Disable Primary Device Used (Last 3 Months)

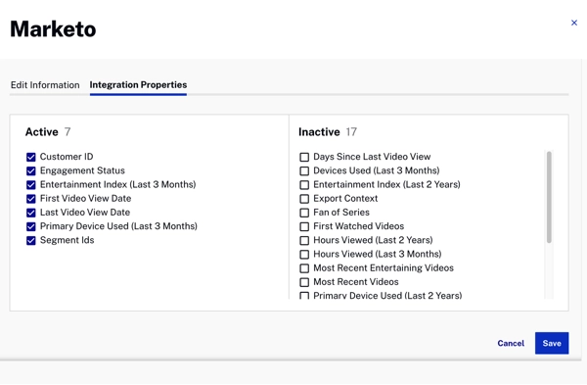pos(31,226)
